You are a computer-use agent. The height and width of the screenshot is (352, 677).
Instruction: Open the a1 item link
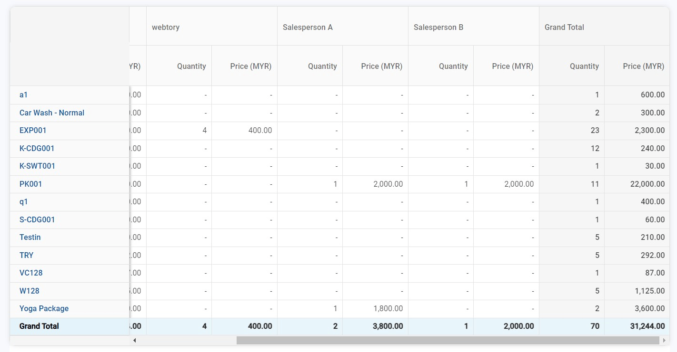23,95
